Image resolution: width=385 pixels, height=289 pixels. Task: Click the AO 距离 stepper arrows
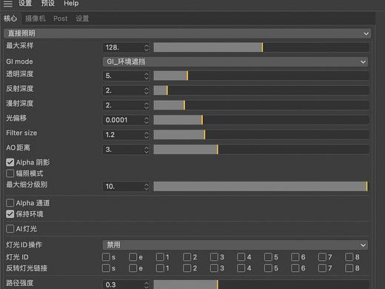(x=147, y=150)
